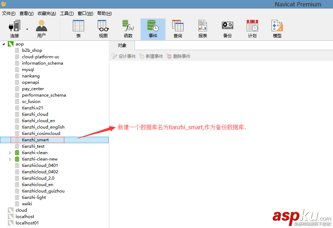
Task: Select the aop connection icon
Action: tap(11, 44)
